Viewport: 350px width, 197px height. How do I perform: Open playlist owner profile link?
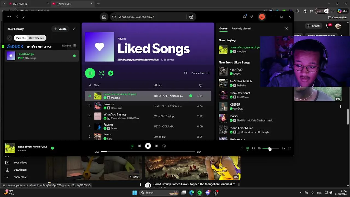(x=138, y=60)
